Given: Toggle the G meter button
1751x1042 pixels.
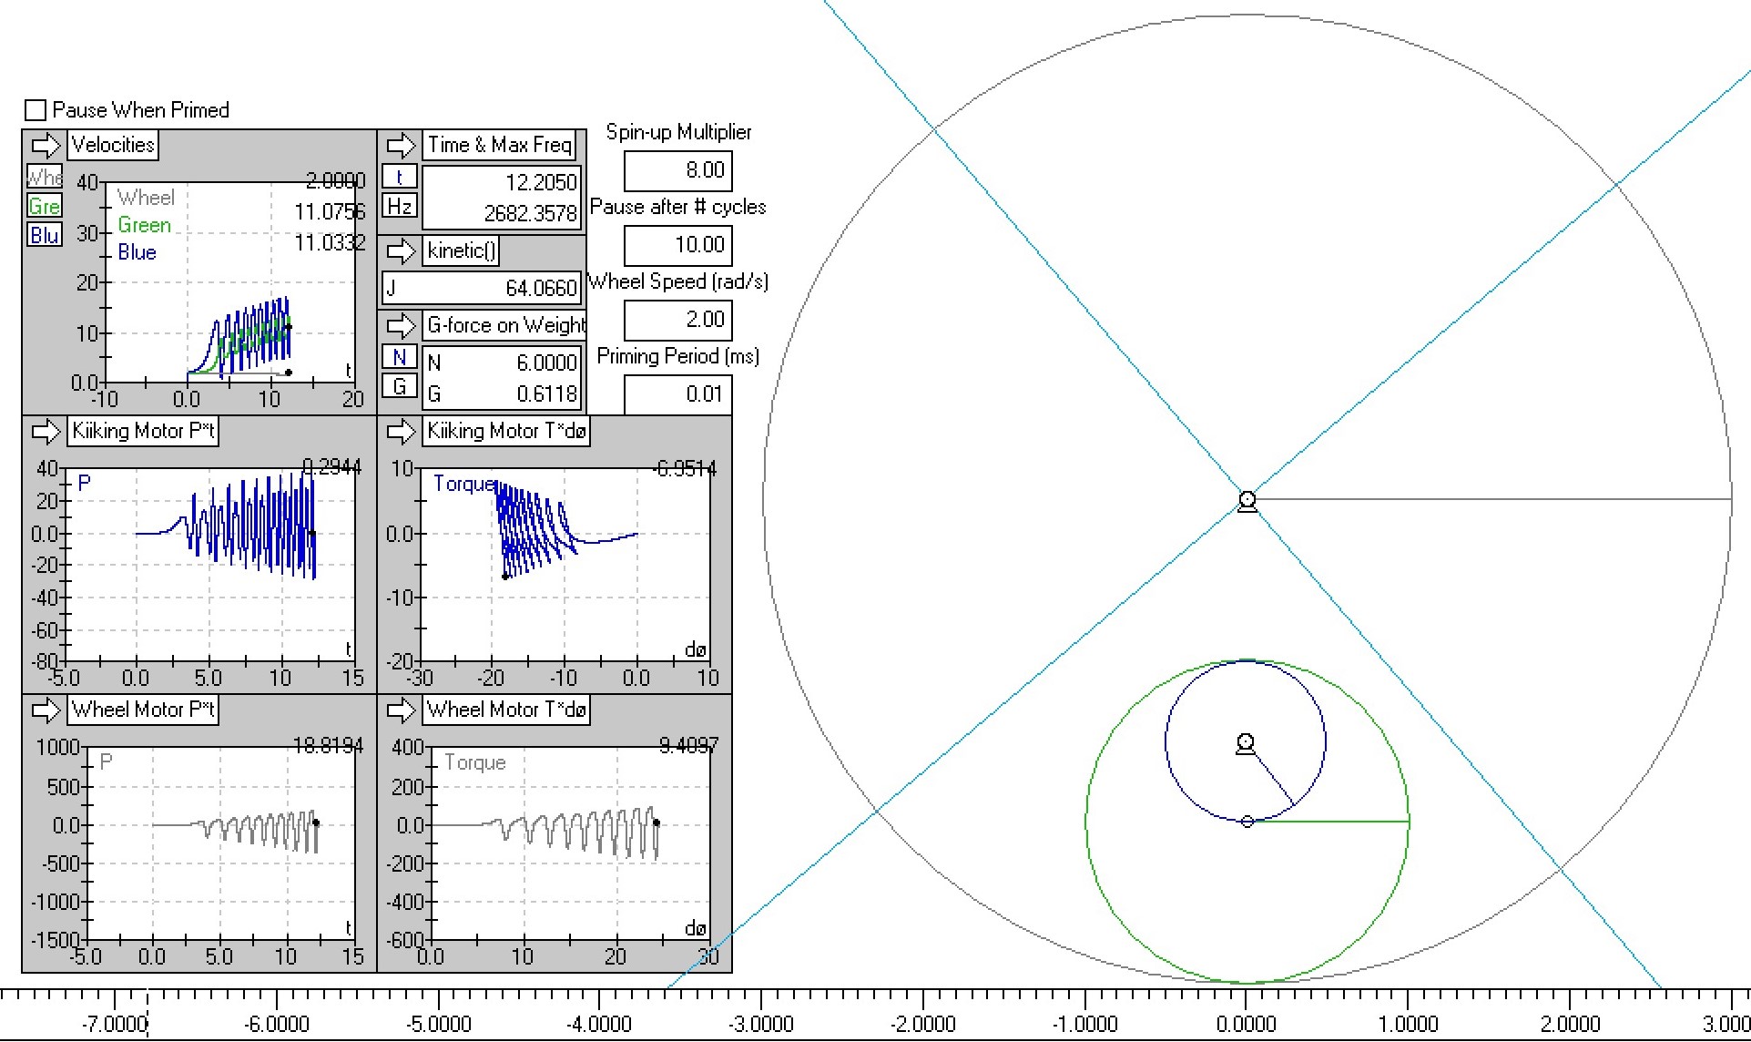Looking at the screenshot, I should (399, 386).
